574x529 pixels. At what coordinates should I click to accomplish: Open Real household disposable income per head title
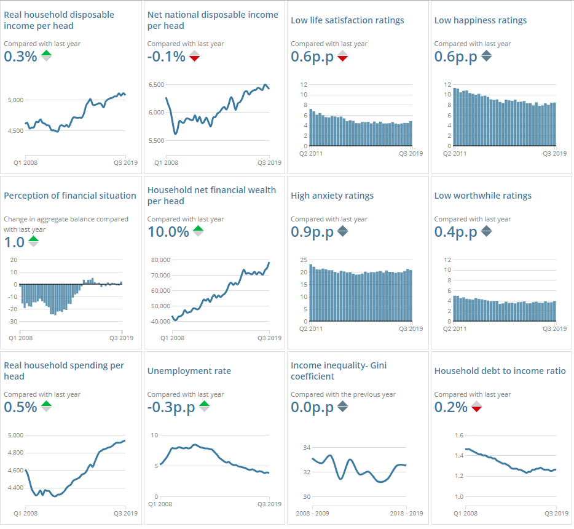(59, 20)
